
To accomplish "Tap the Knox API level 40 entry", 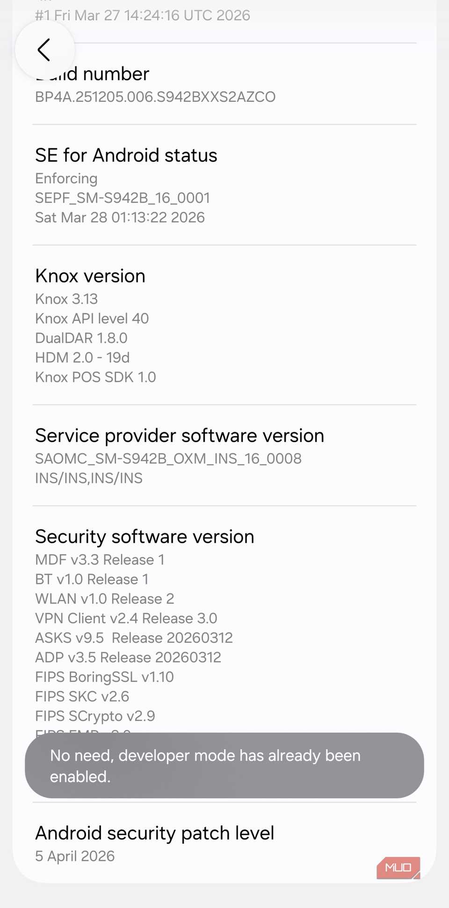I will click(x=92, y=319).
